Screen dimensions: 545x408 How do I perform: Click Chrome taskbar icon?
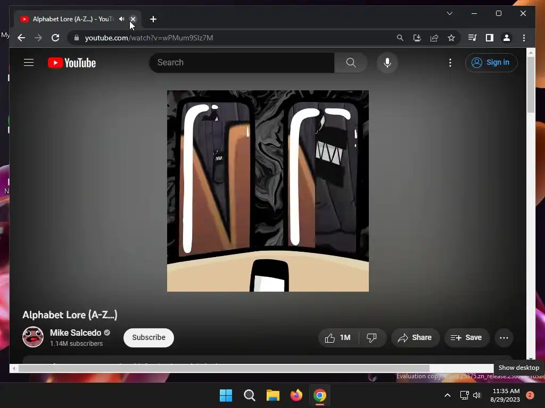click(x=320, y=395)
